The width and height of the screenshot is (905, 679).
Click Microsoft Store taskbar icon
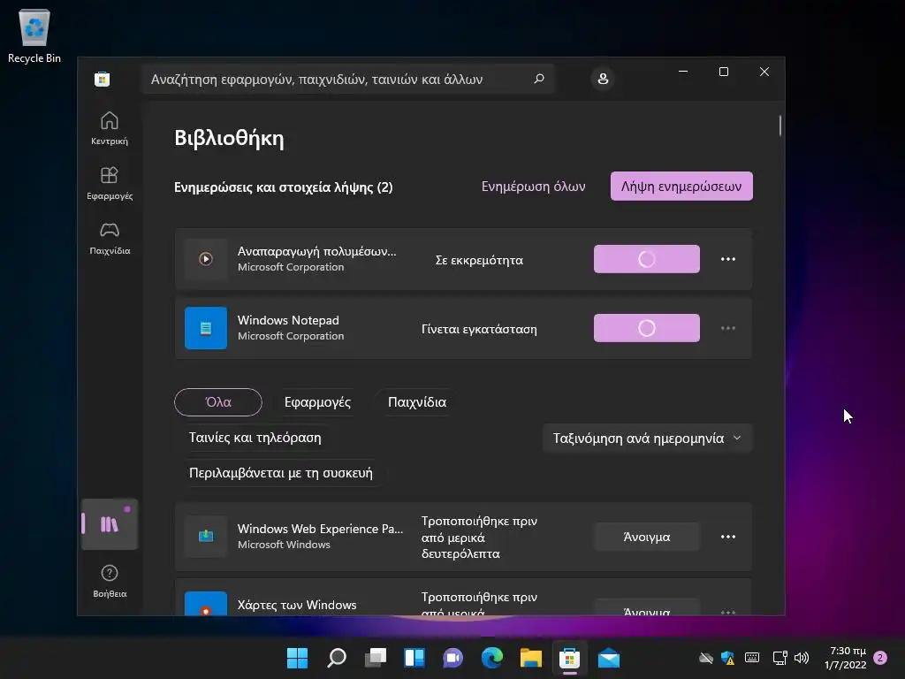570,658
